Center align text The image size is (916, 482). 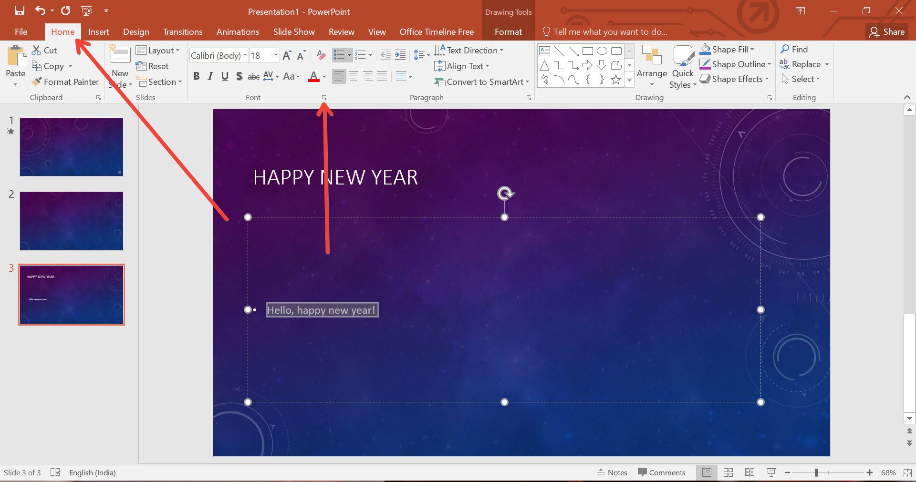354,76
